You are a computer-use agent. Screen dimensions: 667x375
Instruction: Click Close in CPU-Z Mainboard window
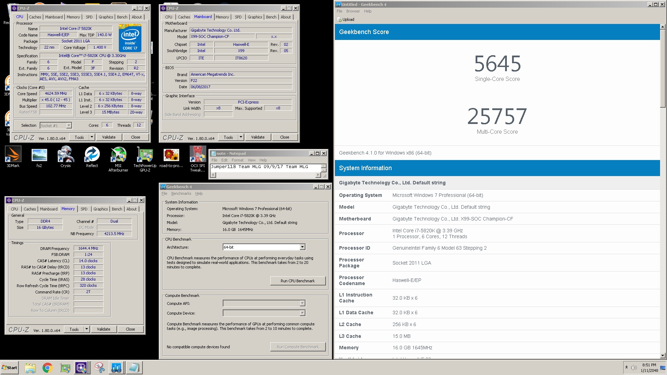pos(285,137)
